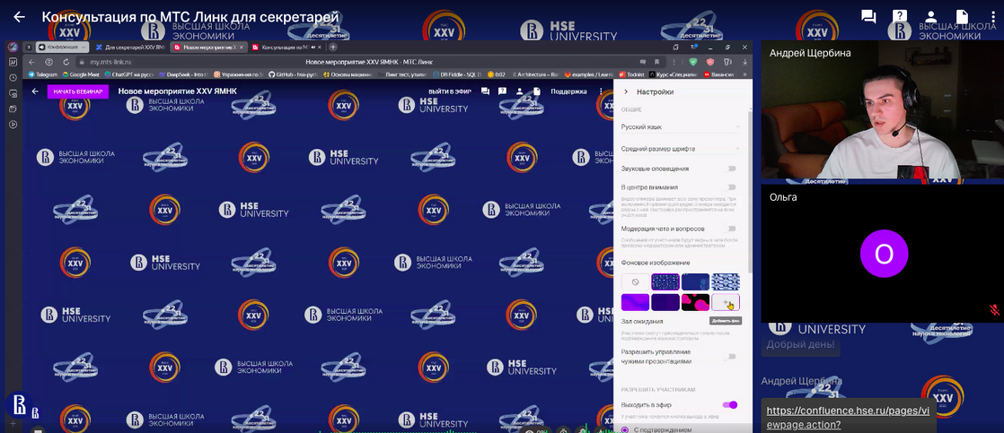This screenshot has height=433, width=1004.
Task: Open the questions panel in outer header
Action: (900, 17)
